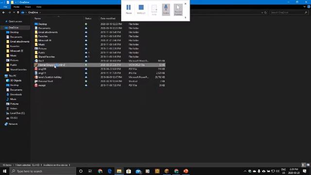Open the Share ribbon tab

pos(28,7)
